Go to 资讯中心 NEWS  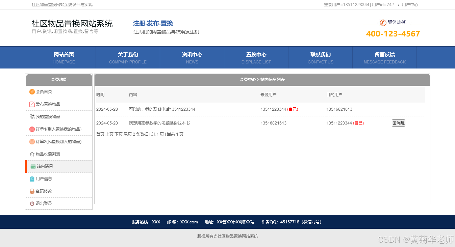pyautogui.click(x=192, y=58)
